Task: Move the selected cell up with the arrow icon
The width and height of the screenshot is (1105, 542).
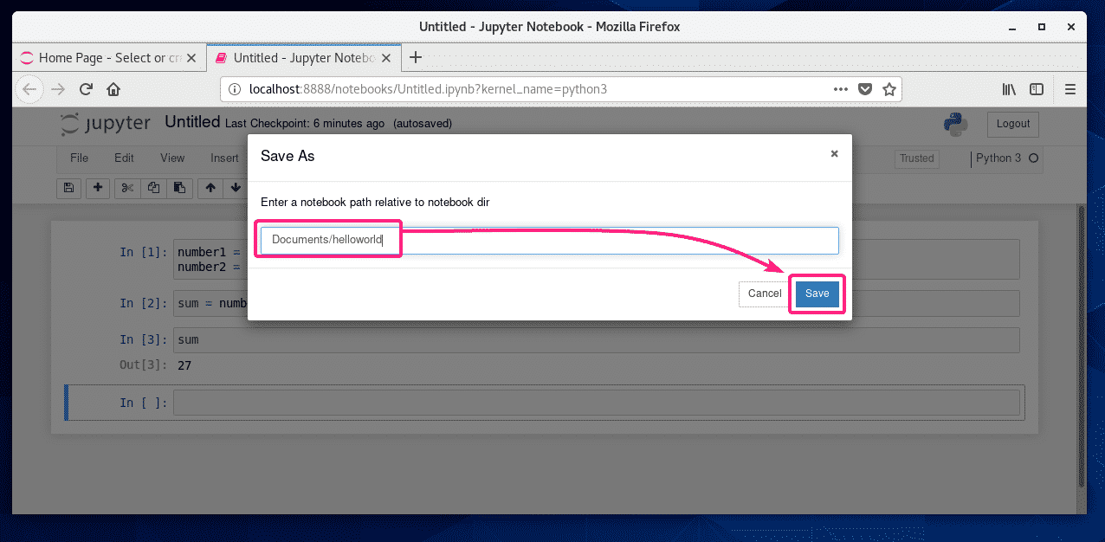Action: tap(209, 188)
